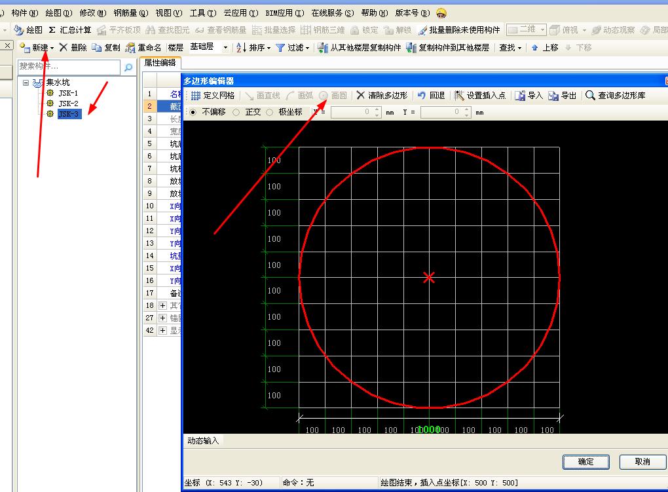
Task: Click the 重命名 rename button
Action: click(x=143, y=47)
